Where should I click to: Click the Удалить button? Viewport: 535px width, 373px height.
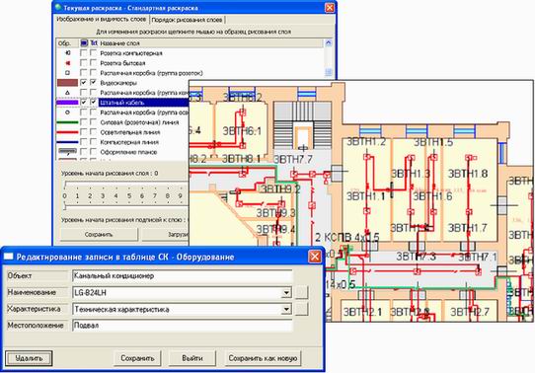[29, 358]
